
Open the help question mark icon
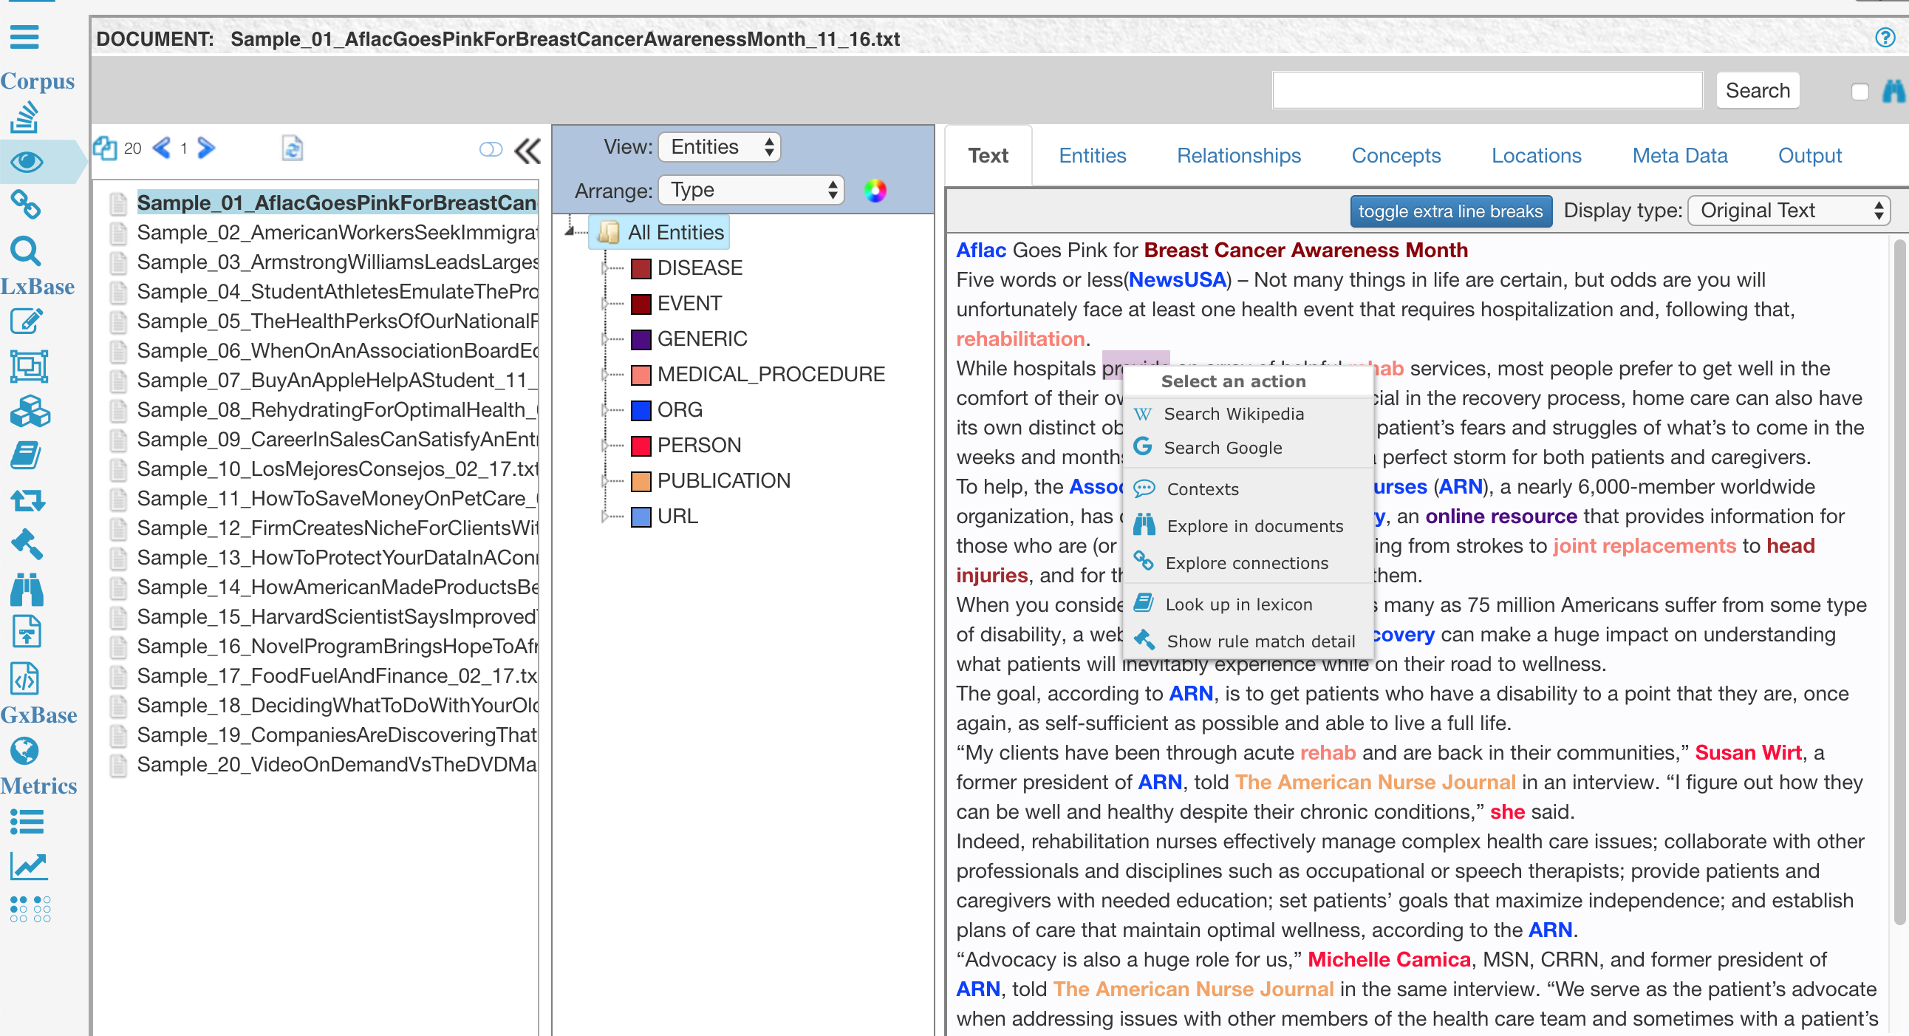1885,37
